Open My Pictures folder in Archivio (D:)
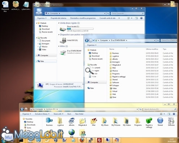The image size is (179, 143). (x=116, y=122)
